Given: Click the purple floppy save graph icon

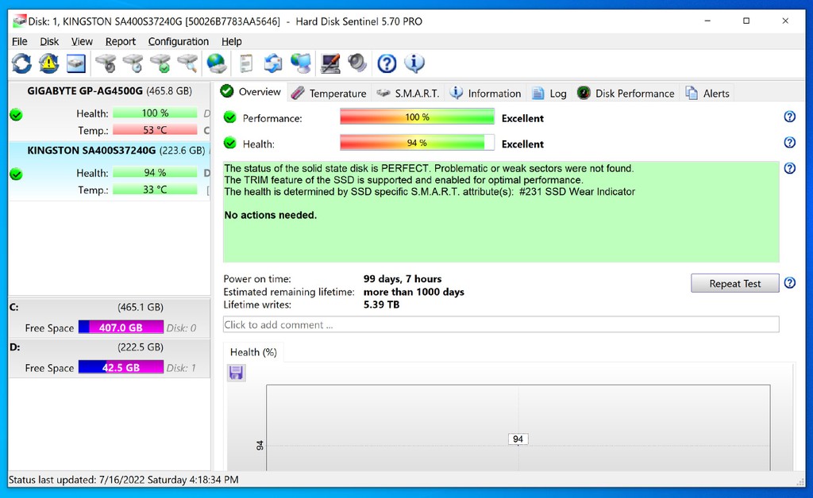Looking at the screenshot, I should pyautogui.click(x=236, y=373).
